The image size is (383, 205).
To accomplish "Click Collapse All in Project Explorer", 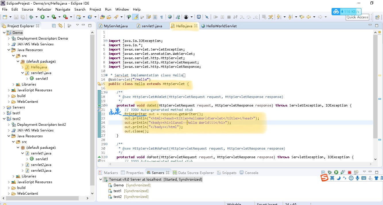I will [54, 26].
